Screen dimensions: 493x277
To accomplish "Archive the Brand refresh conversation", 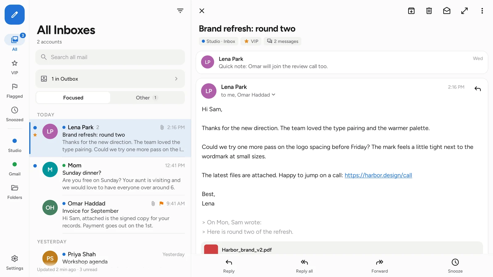I will [411, 11].
